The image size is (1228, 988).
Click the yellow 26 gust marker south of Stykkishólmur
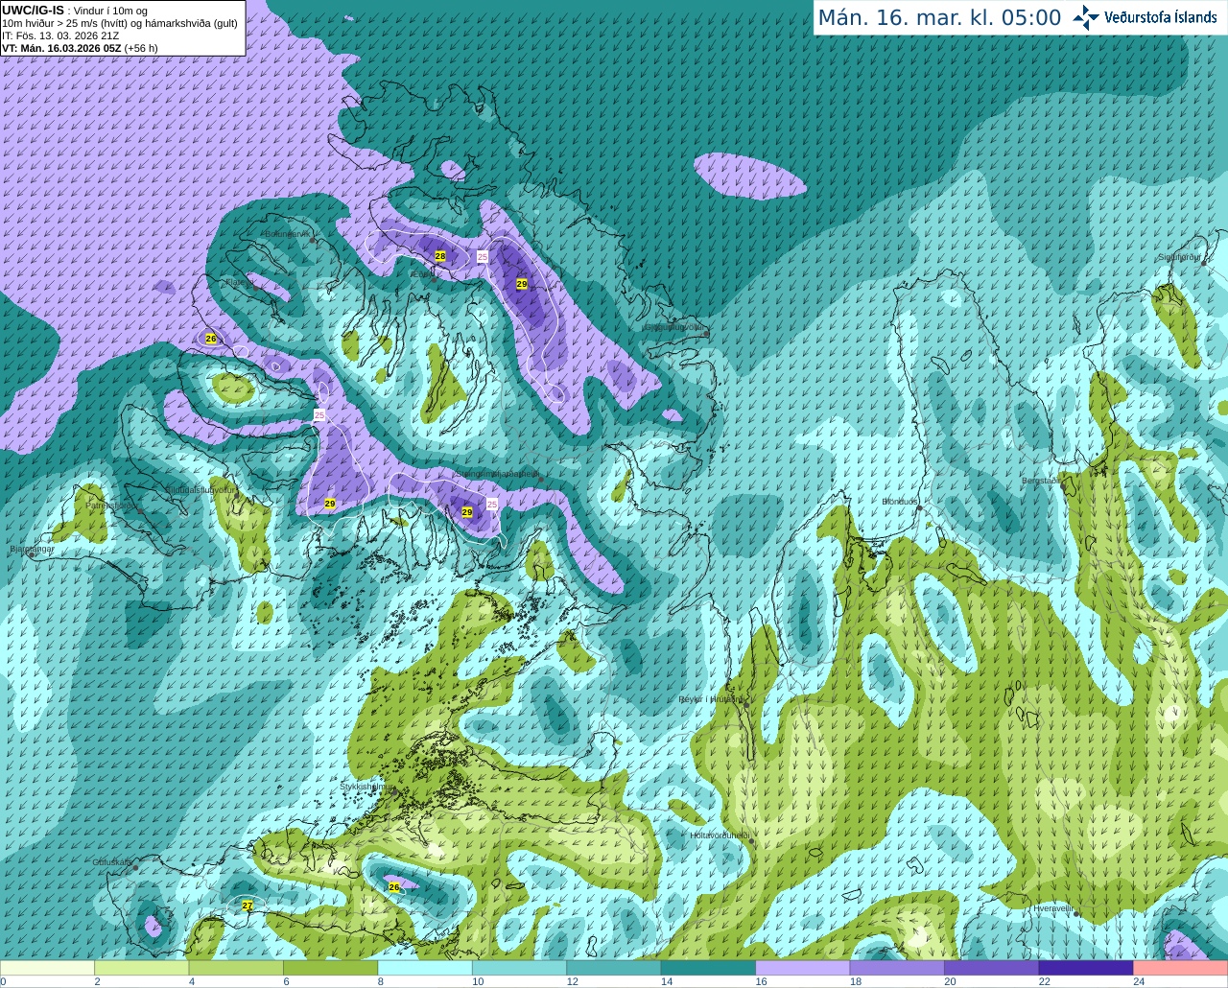coord(394,887)
